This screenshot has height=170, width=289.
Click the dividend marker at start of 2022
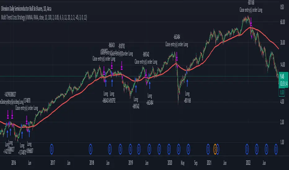[x=247, y=149]
